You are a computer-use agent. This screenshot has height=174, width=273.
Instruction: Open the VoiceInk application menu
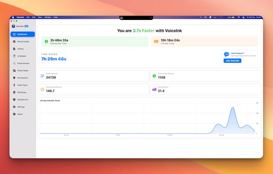(x=20, y=17)
